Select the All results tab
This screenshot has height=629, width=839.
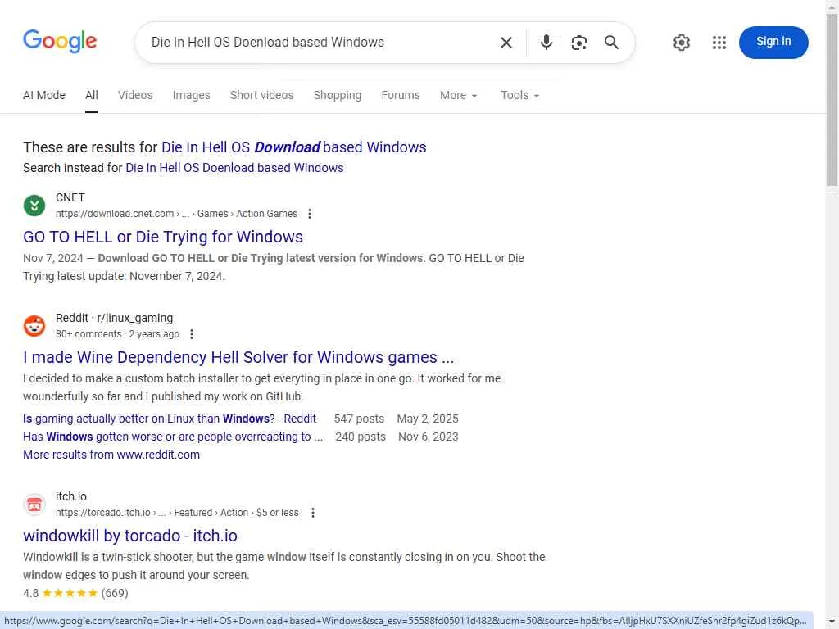coord(92,95)
